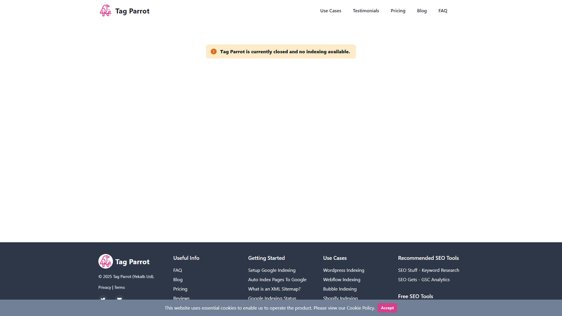
Task: Open Bubble Indexing use case
Action: click(340, 289)
